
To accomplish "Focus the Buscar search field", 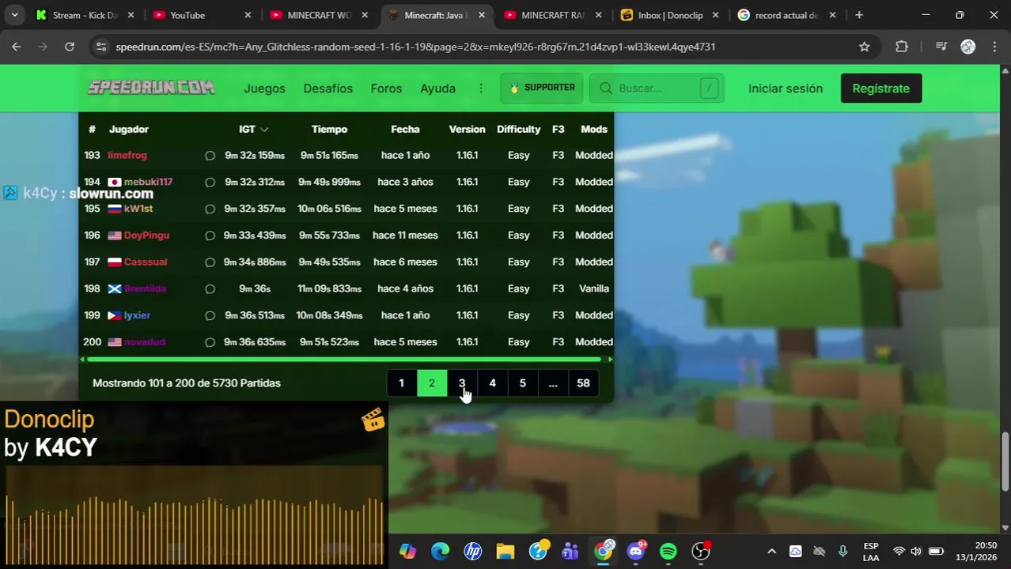I will click(656, 89).
